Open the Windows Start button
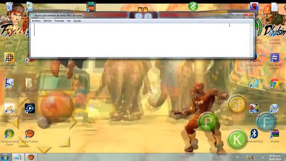 pos(5,157)
